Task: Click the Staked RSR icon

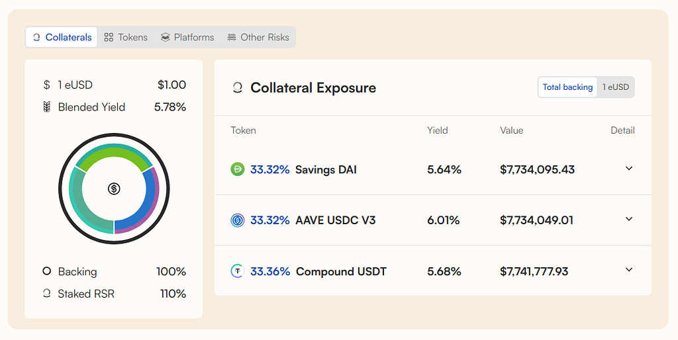Action: point(46,294)
